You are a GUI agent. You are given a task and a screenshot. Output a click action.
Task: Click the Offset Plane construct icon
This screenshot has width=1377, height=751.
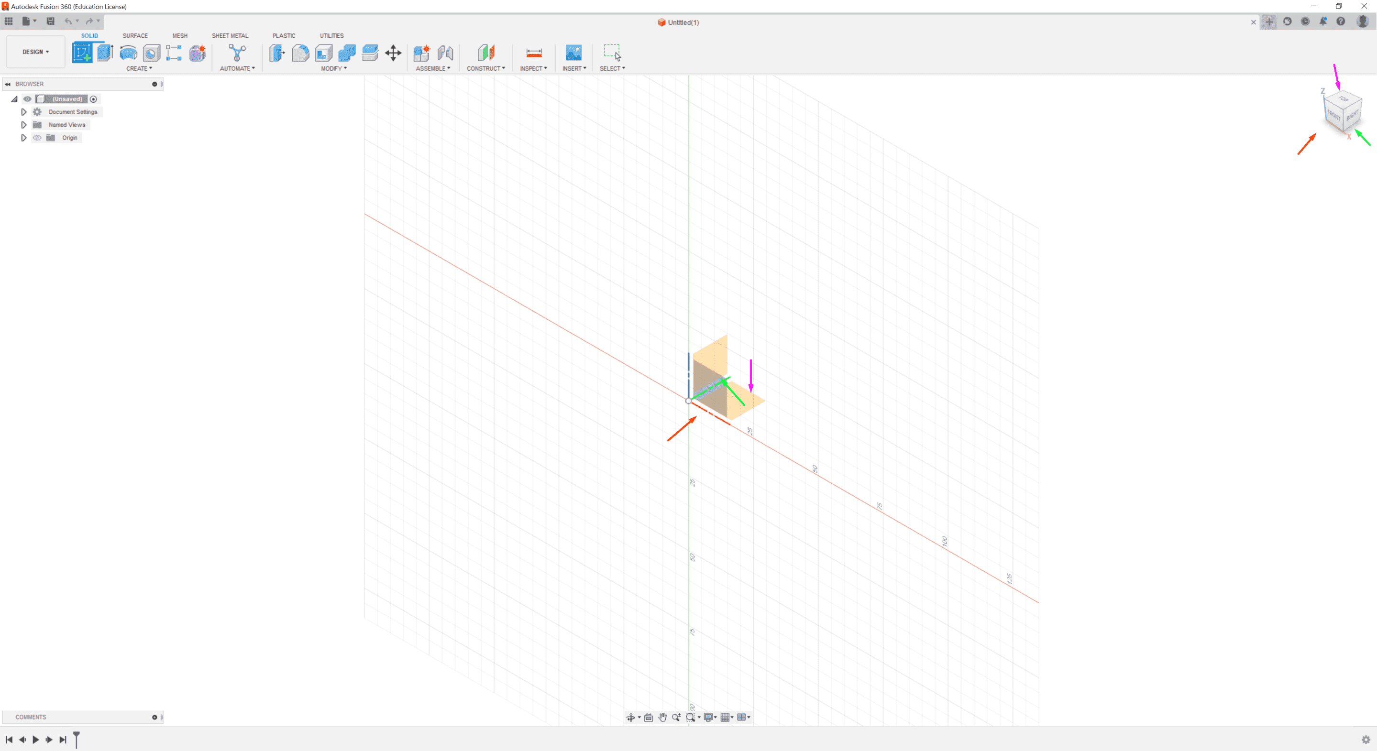pos(486,53)
